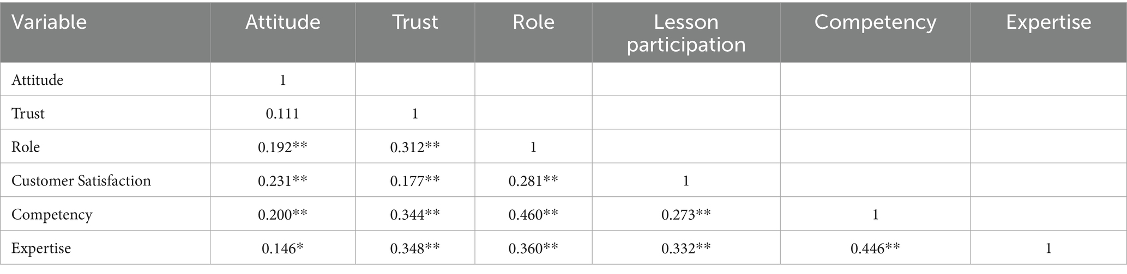Select the 0.146* cell
The width and height of the screenshot is (1127, 274).
282,248
